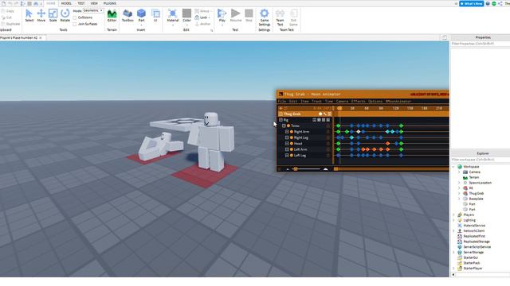The width and height of the screenshot is (510, 286).
Task: Open the Material picker
Action: click(x=173, y=16)
